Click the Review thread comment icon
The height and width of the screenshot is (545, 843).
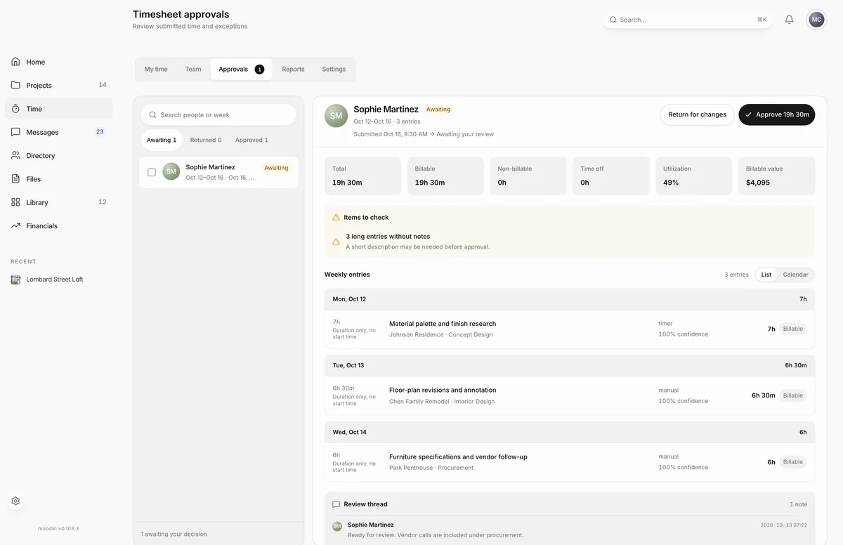[336, 504]
